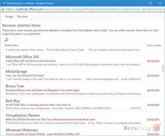Open the 'JUST FOR YOU' LG subject
Image resolution: width=165 pixels, height=136 pixels.
(38, 105)
